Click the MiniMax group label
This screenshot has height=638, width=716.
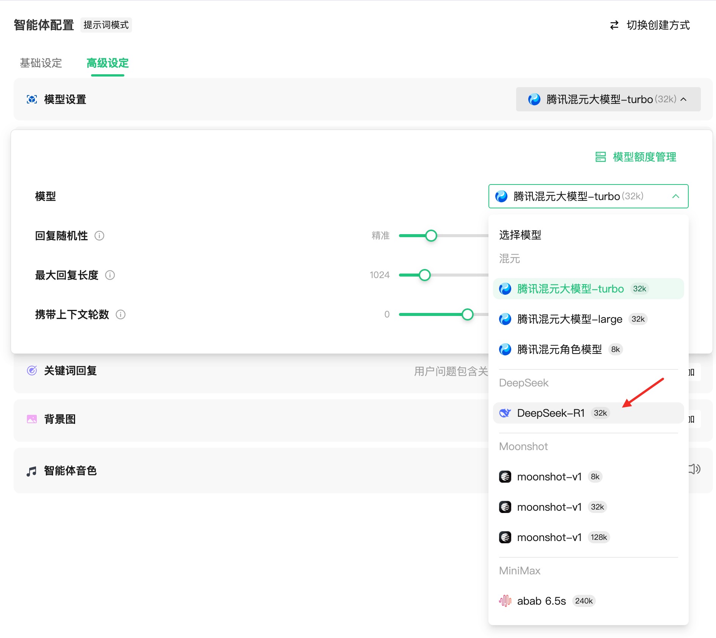(x=520, y=571)
